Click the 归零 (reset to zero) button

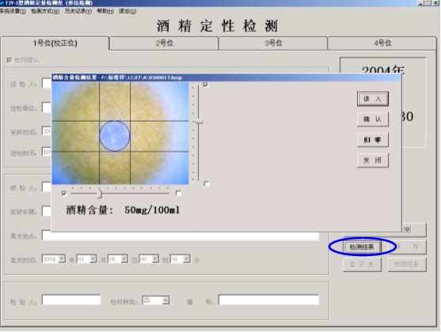(373, 140)
